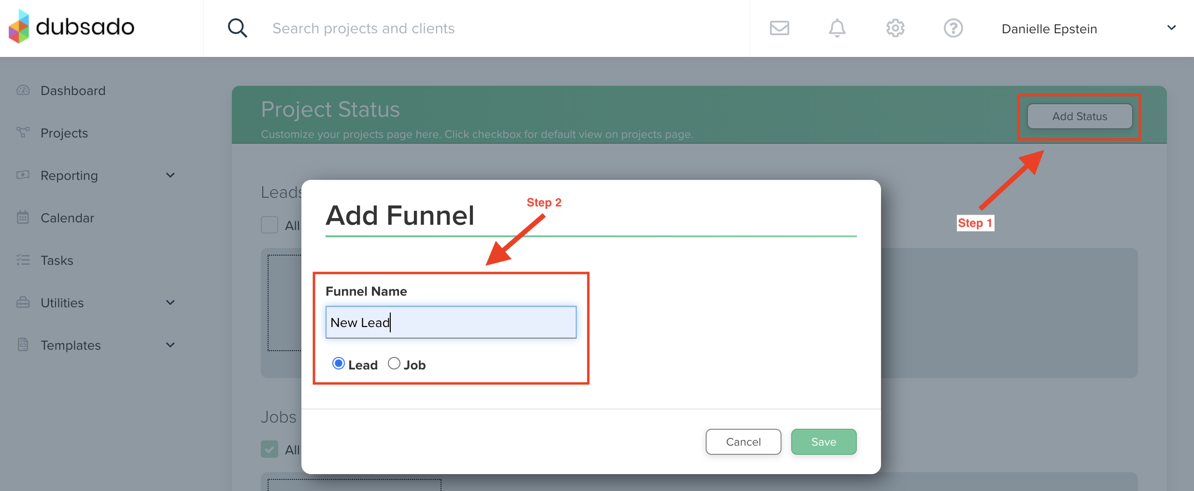The width and height of the screenshot is (1194, 491).
Task: Open the settings gear icon
Action: [895, 28]
